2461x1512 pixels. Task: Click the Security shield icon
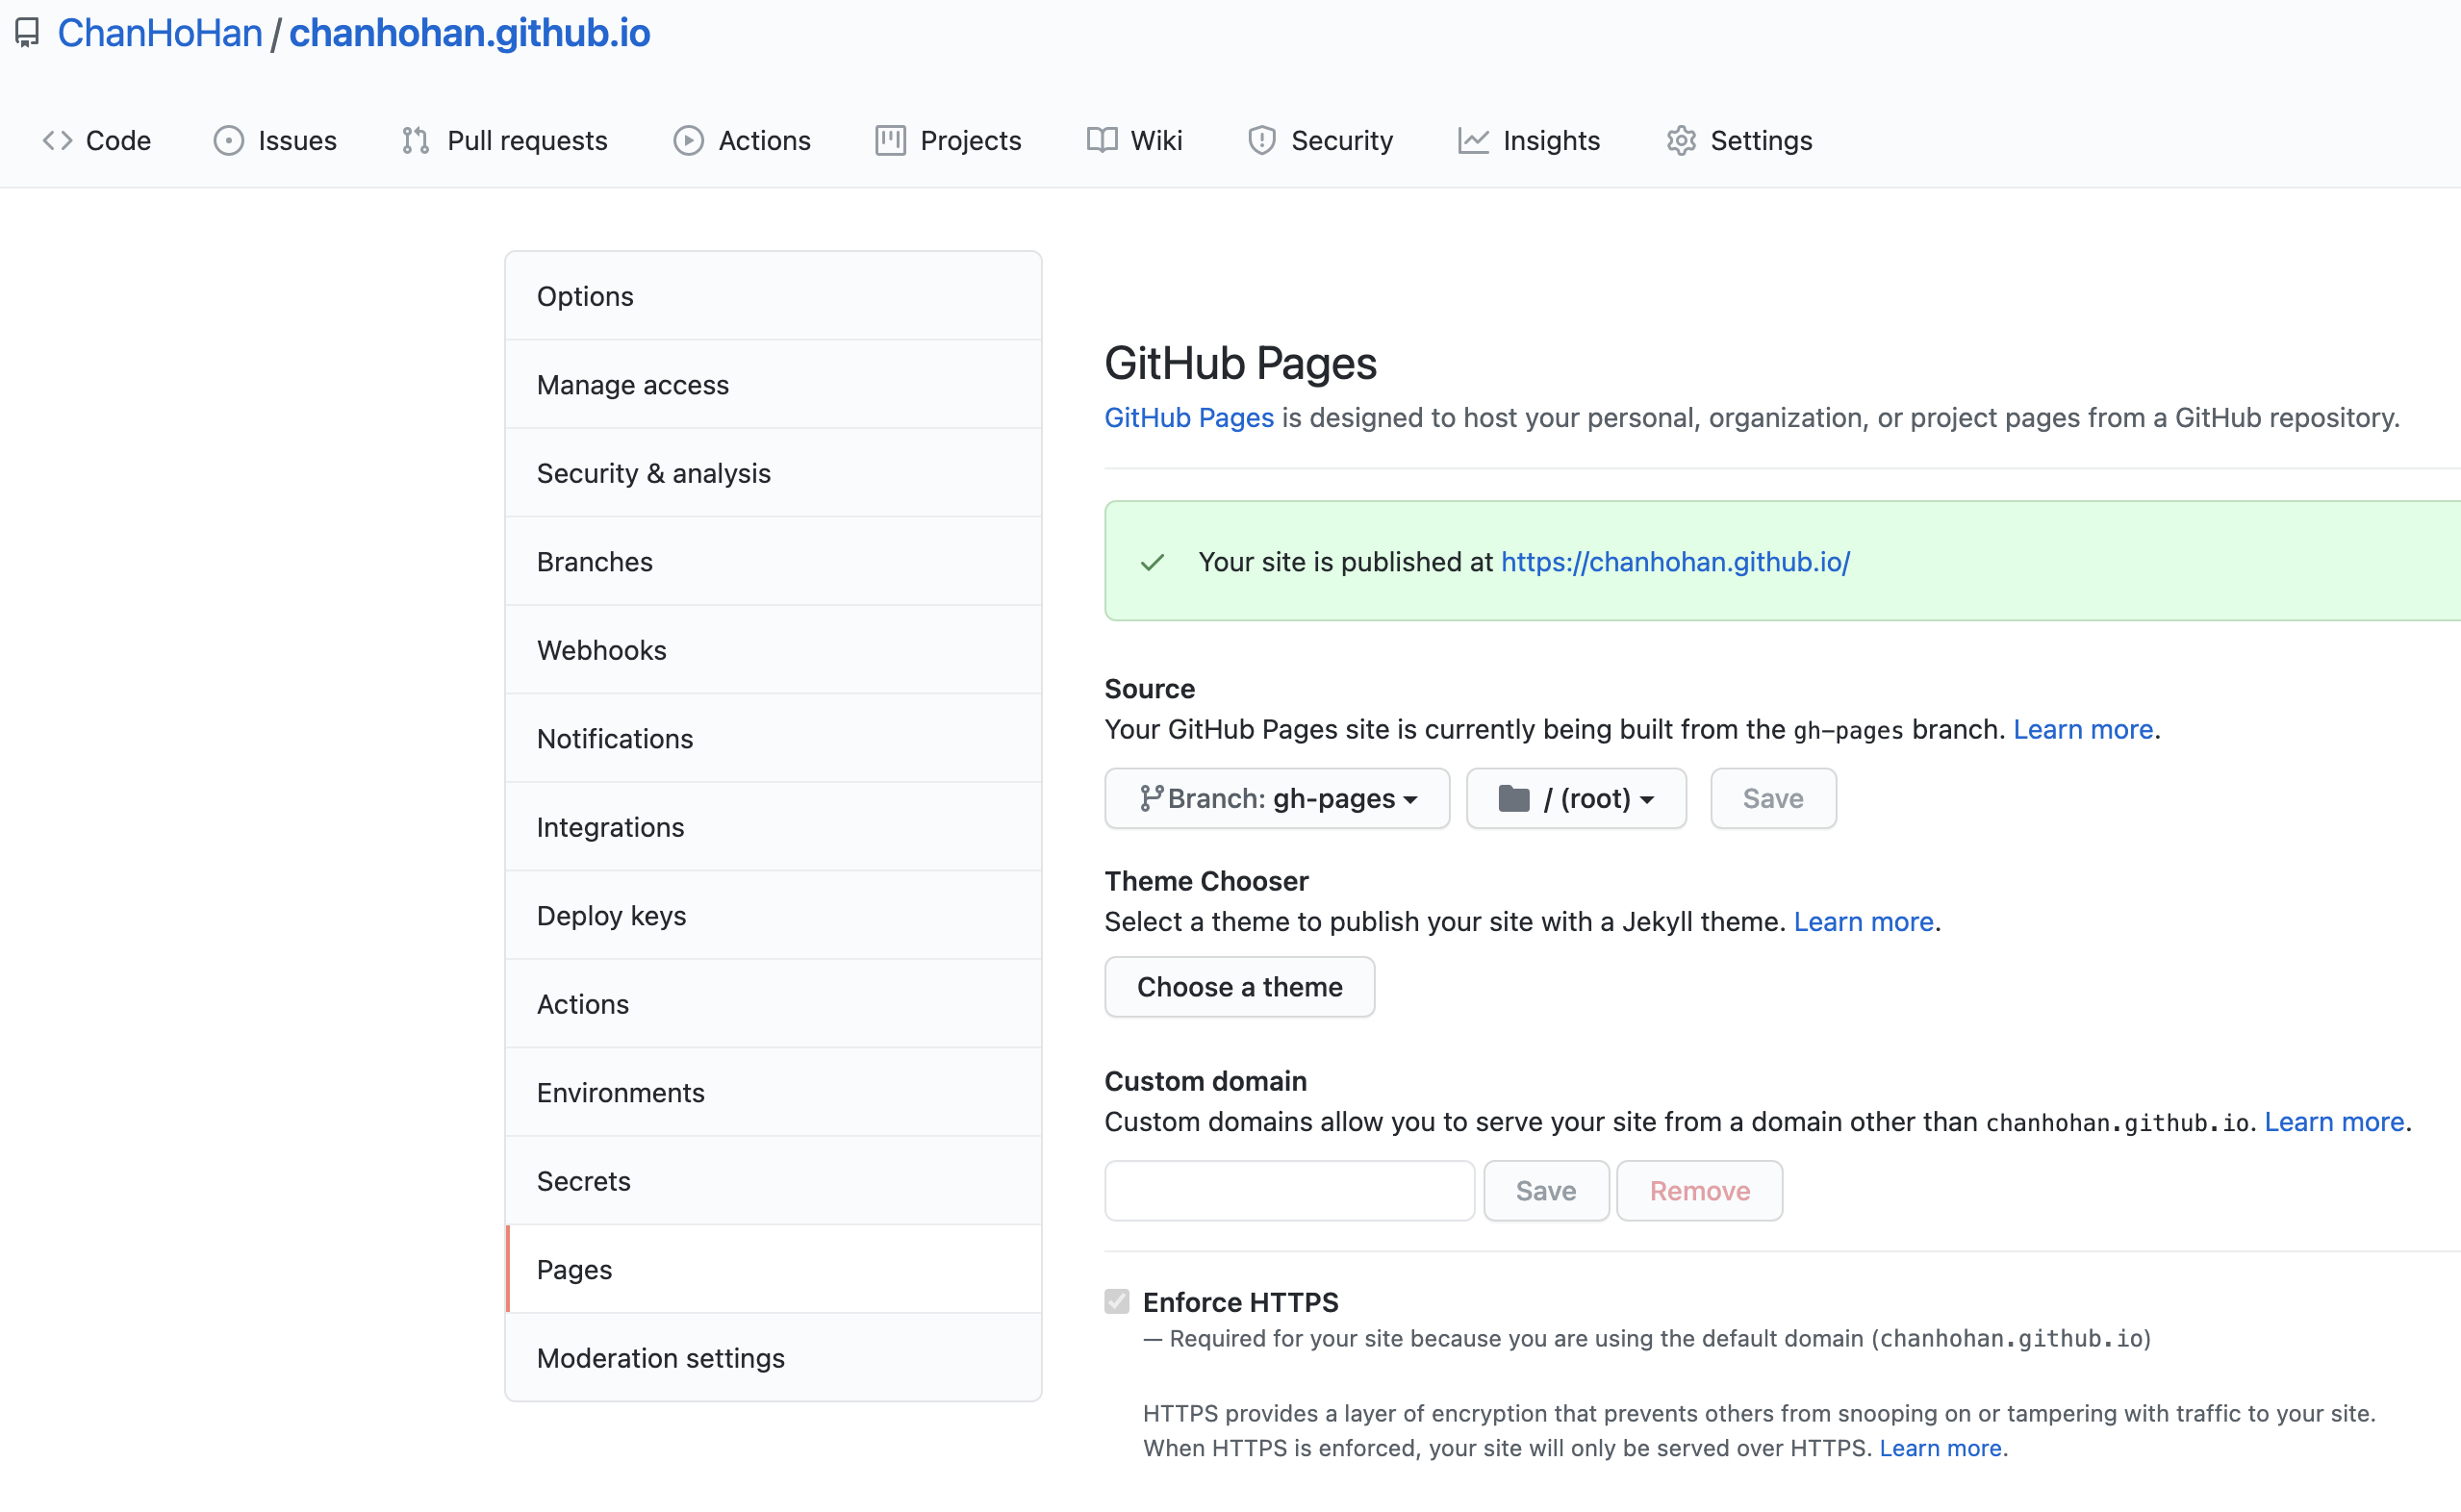click(x=1261, y=140)
